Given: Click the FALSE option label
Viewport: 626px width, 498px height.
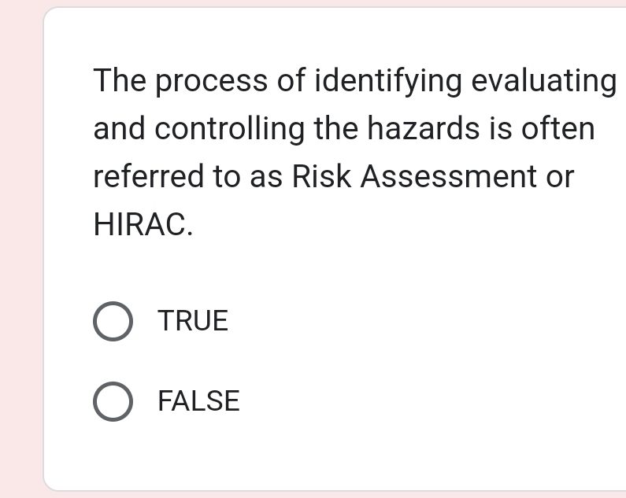Looking at the screenshot, I should (198, 401).
